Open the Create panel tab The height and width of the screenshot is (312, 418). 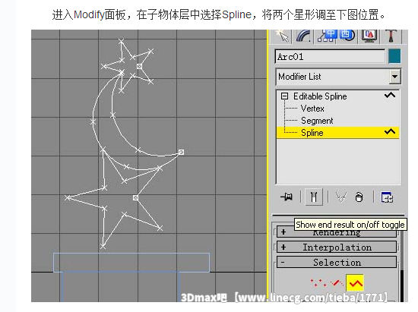[x=281, y=36]
